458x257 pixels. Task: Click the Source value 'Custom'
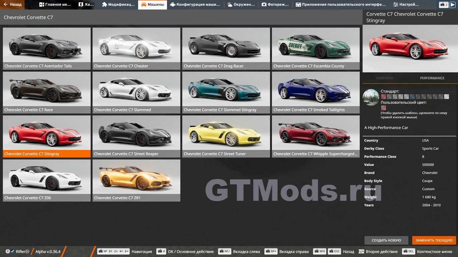[x=428, y=189]
